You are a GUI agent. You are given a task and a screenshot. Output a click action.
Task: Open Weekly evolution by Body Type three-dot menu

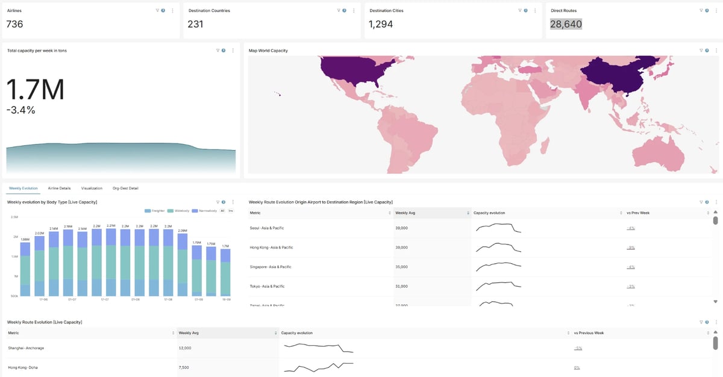click(233, 202)
